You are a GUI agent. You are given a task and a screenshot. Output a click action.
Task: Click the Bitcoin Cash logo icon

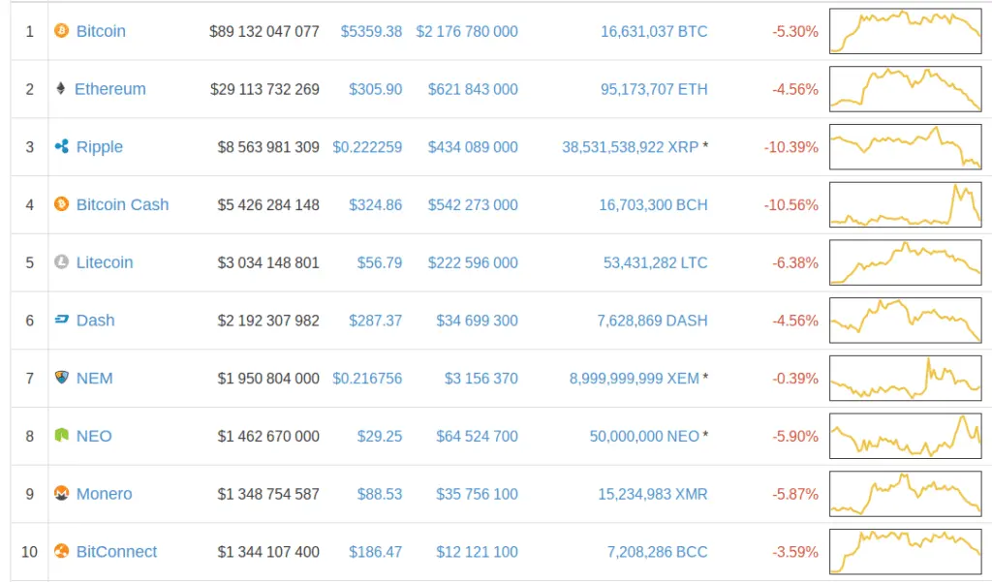point(62,204)
